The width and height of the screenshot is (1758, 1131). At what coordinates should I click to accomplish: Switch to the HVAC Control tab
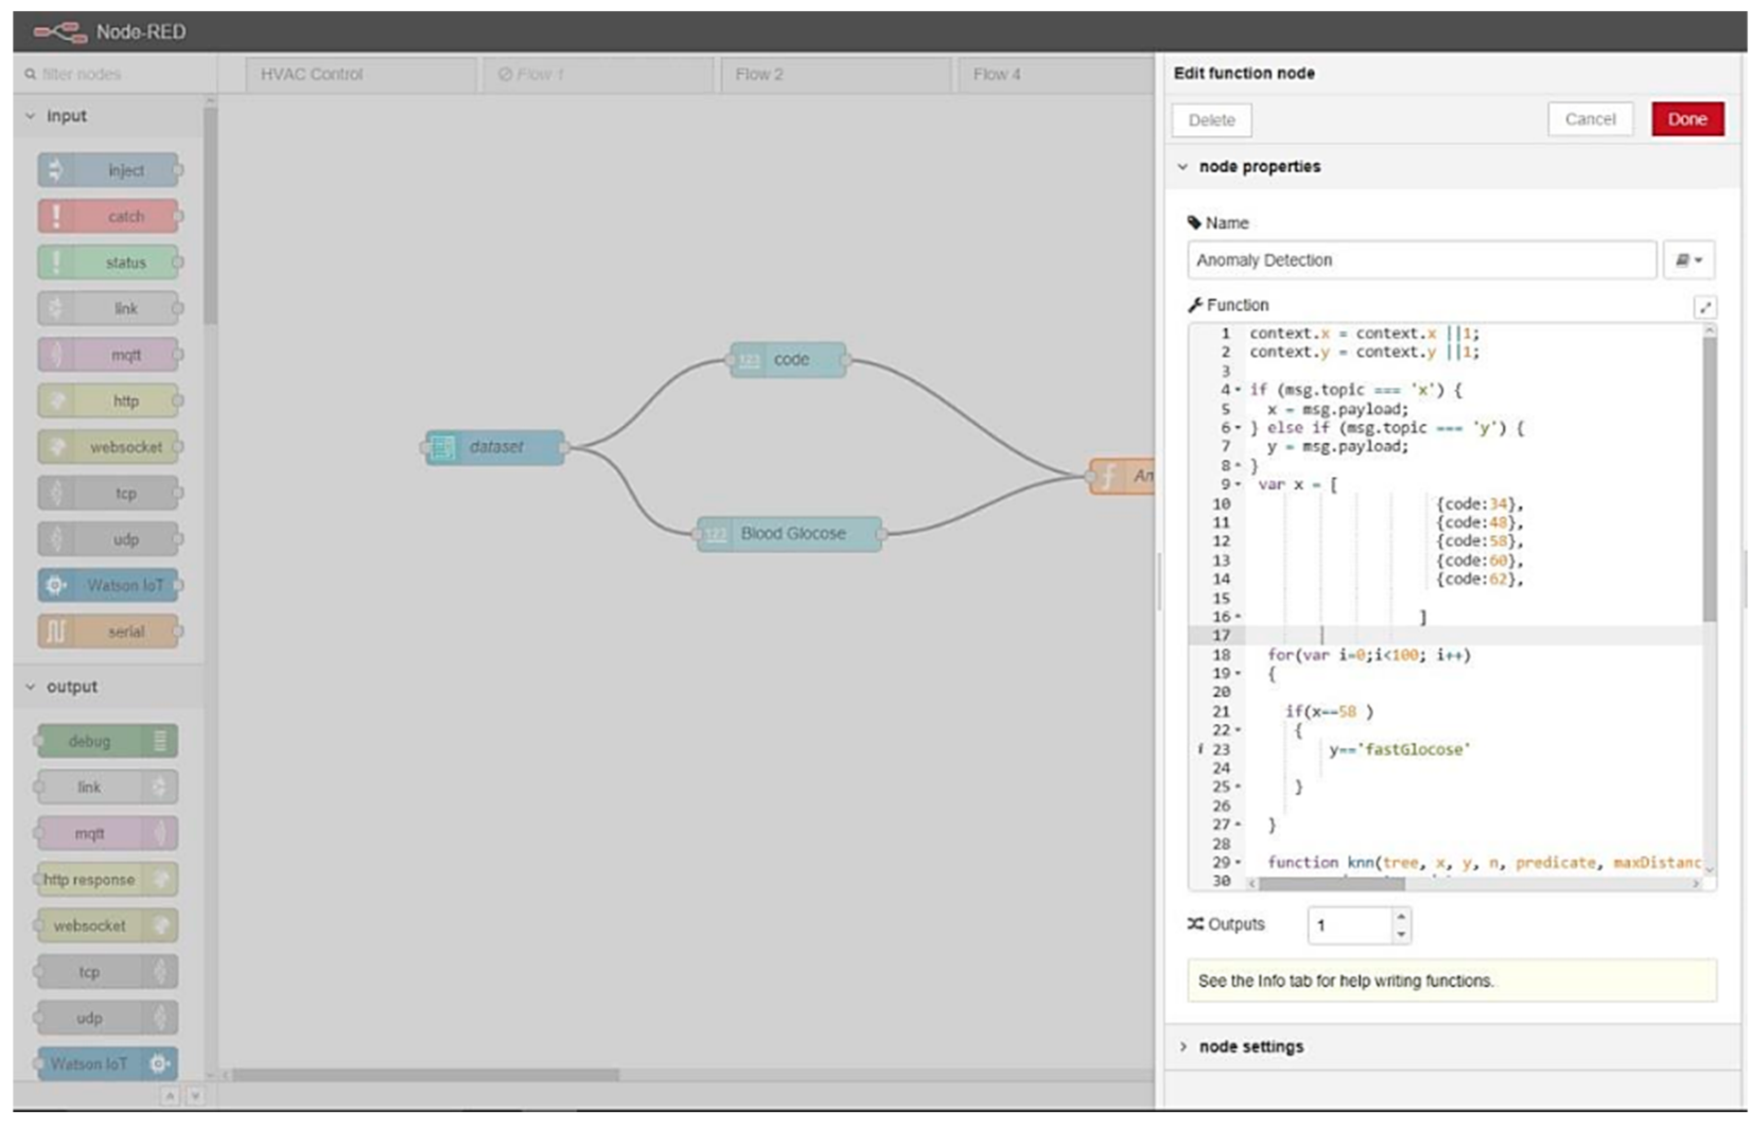(x=311, y=74)
